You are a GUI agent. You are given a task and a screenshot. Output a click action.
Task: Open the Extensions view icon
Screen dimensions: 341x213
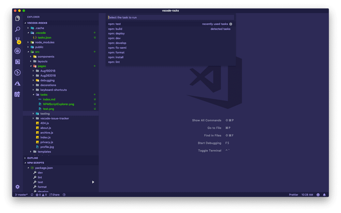[17, 62]
